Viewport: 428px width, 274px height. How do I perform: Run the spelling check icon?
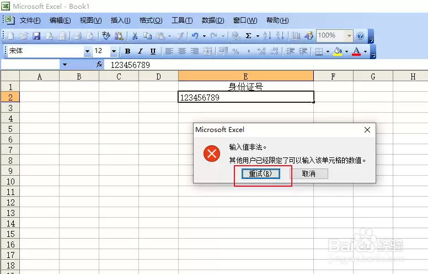(x=106, y=36)
